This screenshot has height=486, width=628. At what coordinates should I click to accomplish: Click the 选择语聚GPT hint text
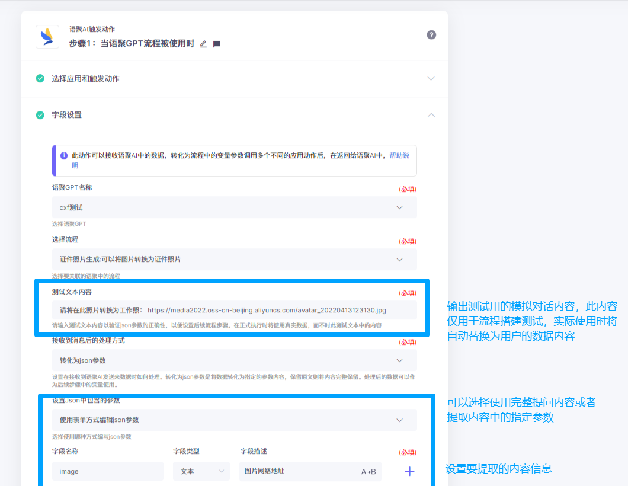tap(69, 224)
